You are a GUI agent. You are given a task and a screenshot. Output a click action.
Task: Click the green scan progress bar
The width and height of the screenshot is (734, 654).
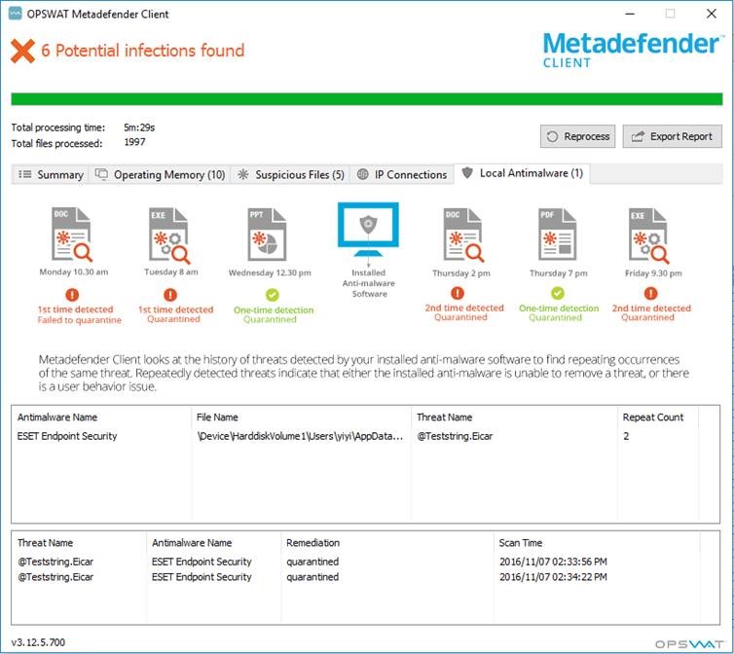point(367,98)
